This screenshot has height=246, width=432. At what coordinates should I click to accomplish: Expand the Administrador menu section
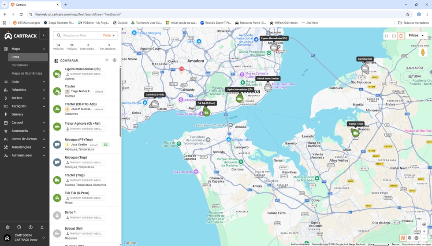tap(44, 156)
